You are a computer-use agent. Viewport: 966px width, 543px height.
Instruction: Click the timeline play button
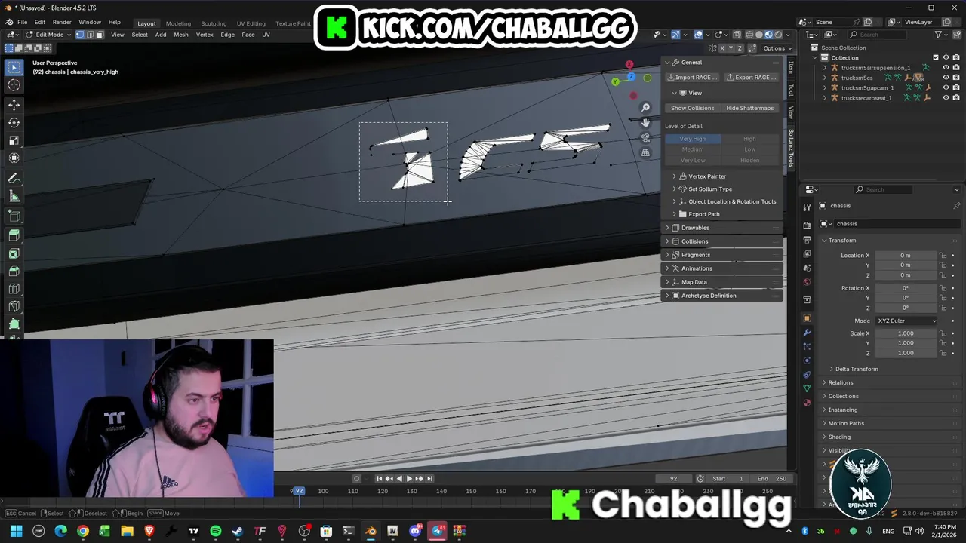coord(409,478)
